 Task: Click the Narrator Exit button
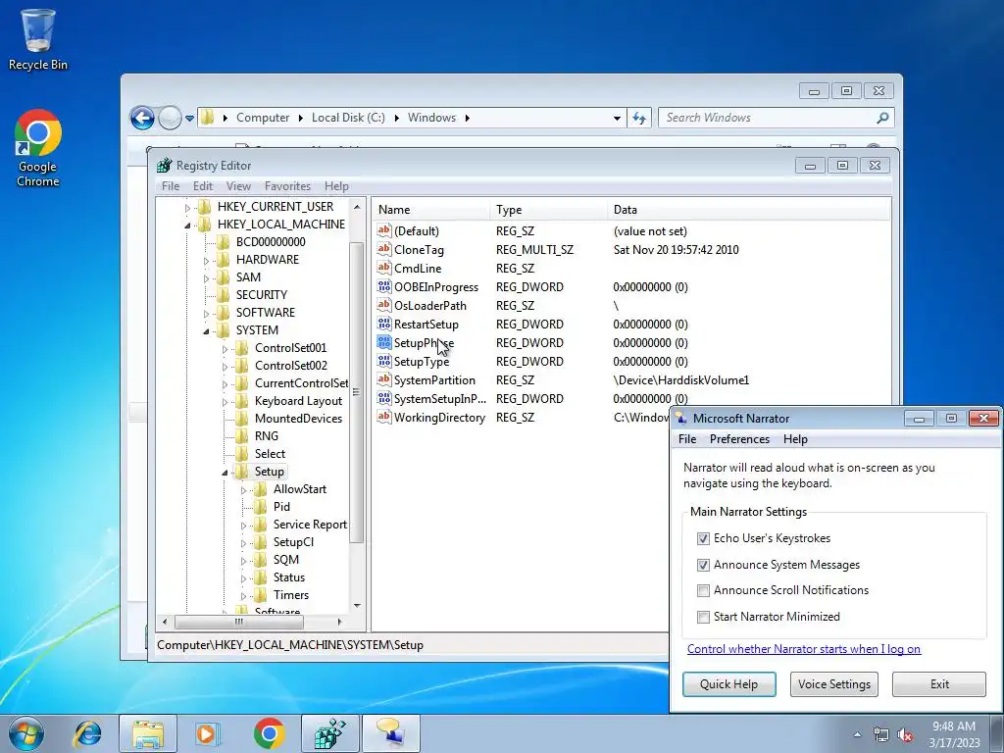click(x=939, y=683)
